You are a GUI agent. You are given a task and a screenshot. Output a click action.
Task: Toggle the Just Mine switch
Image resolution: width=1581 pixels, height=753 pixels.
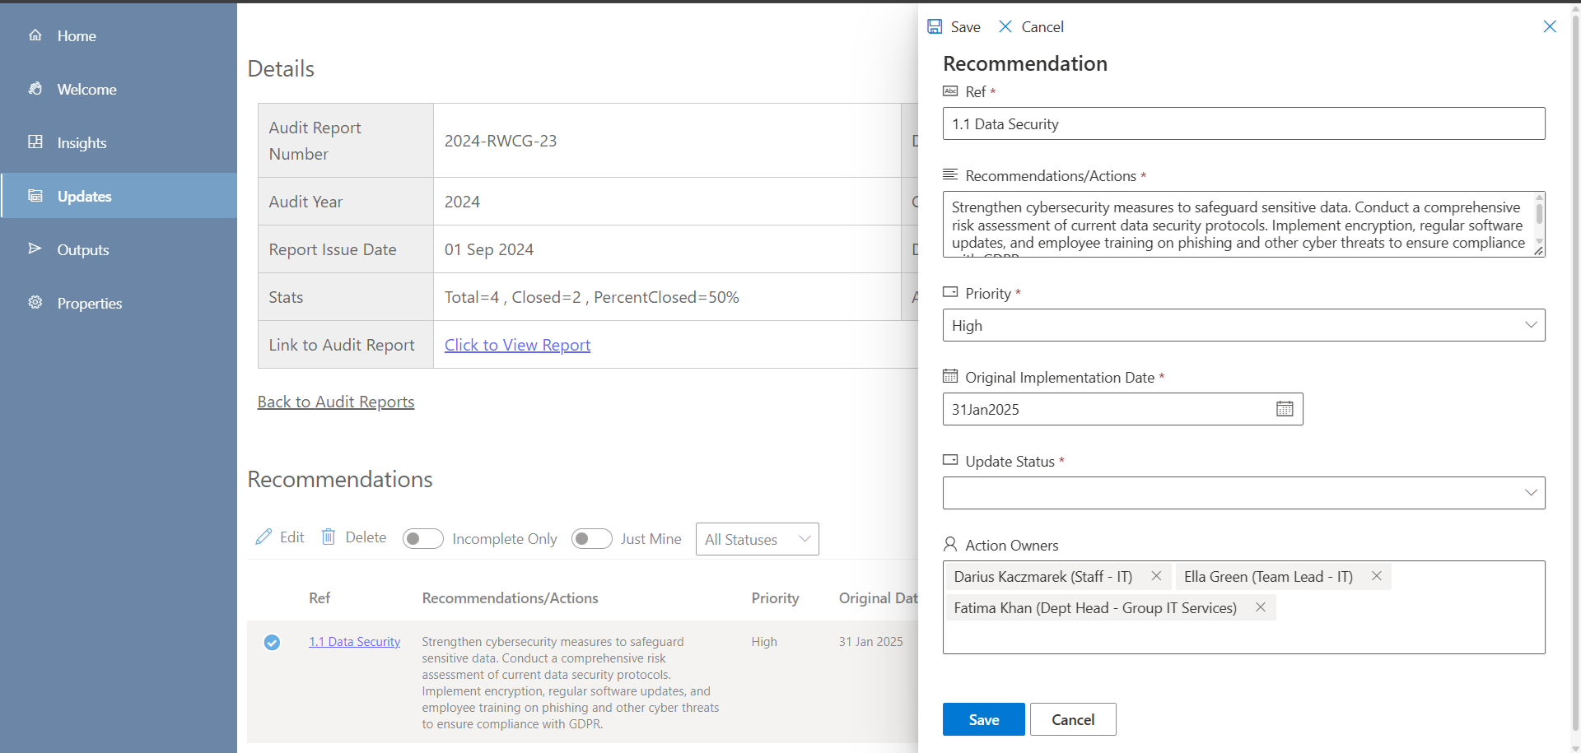[x=591, y=539]
